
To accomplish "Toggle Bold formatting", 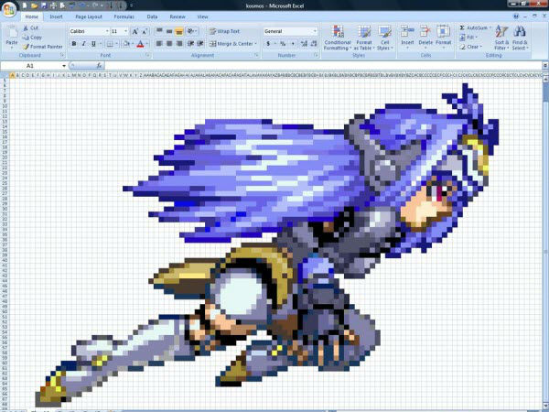I will tap(74, 43).
